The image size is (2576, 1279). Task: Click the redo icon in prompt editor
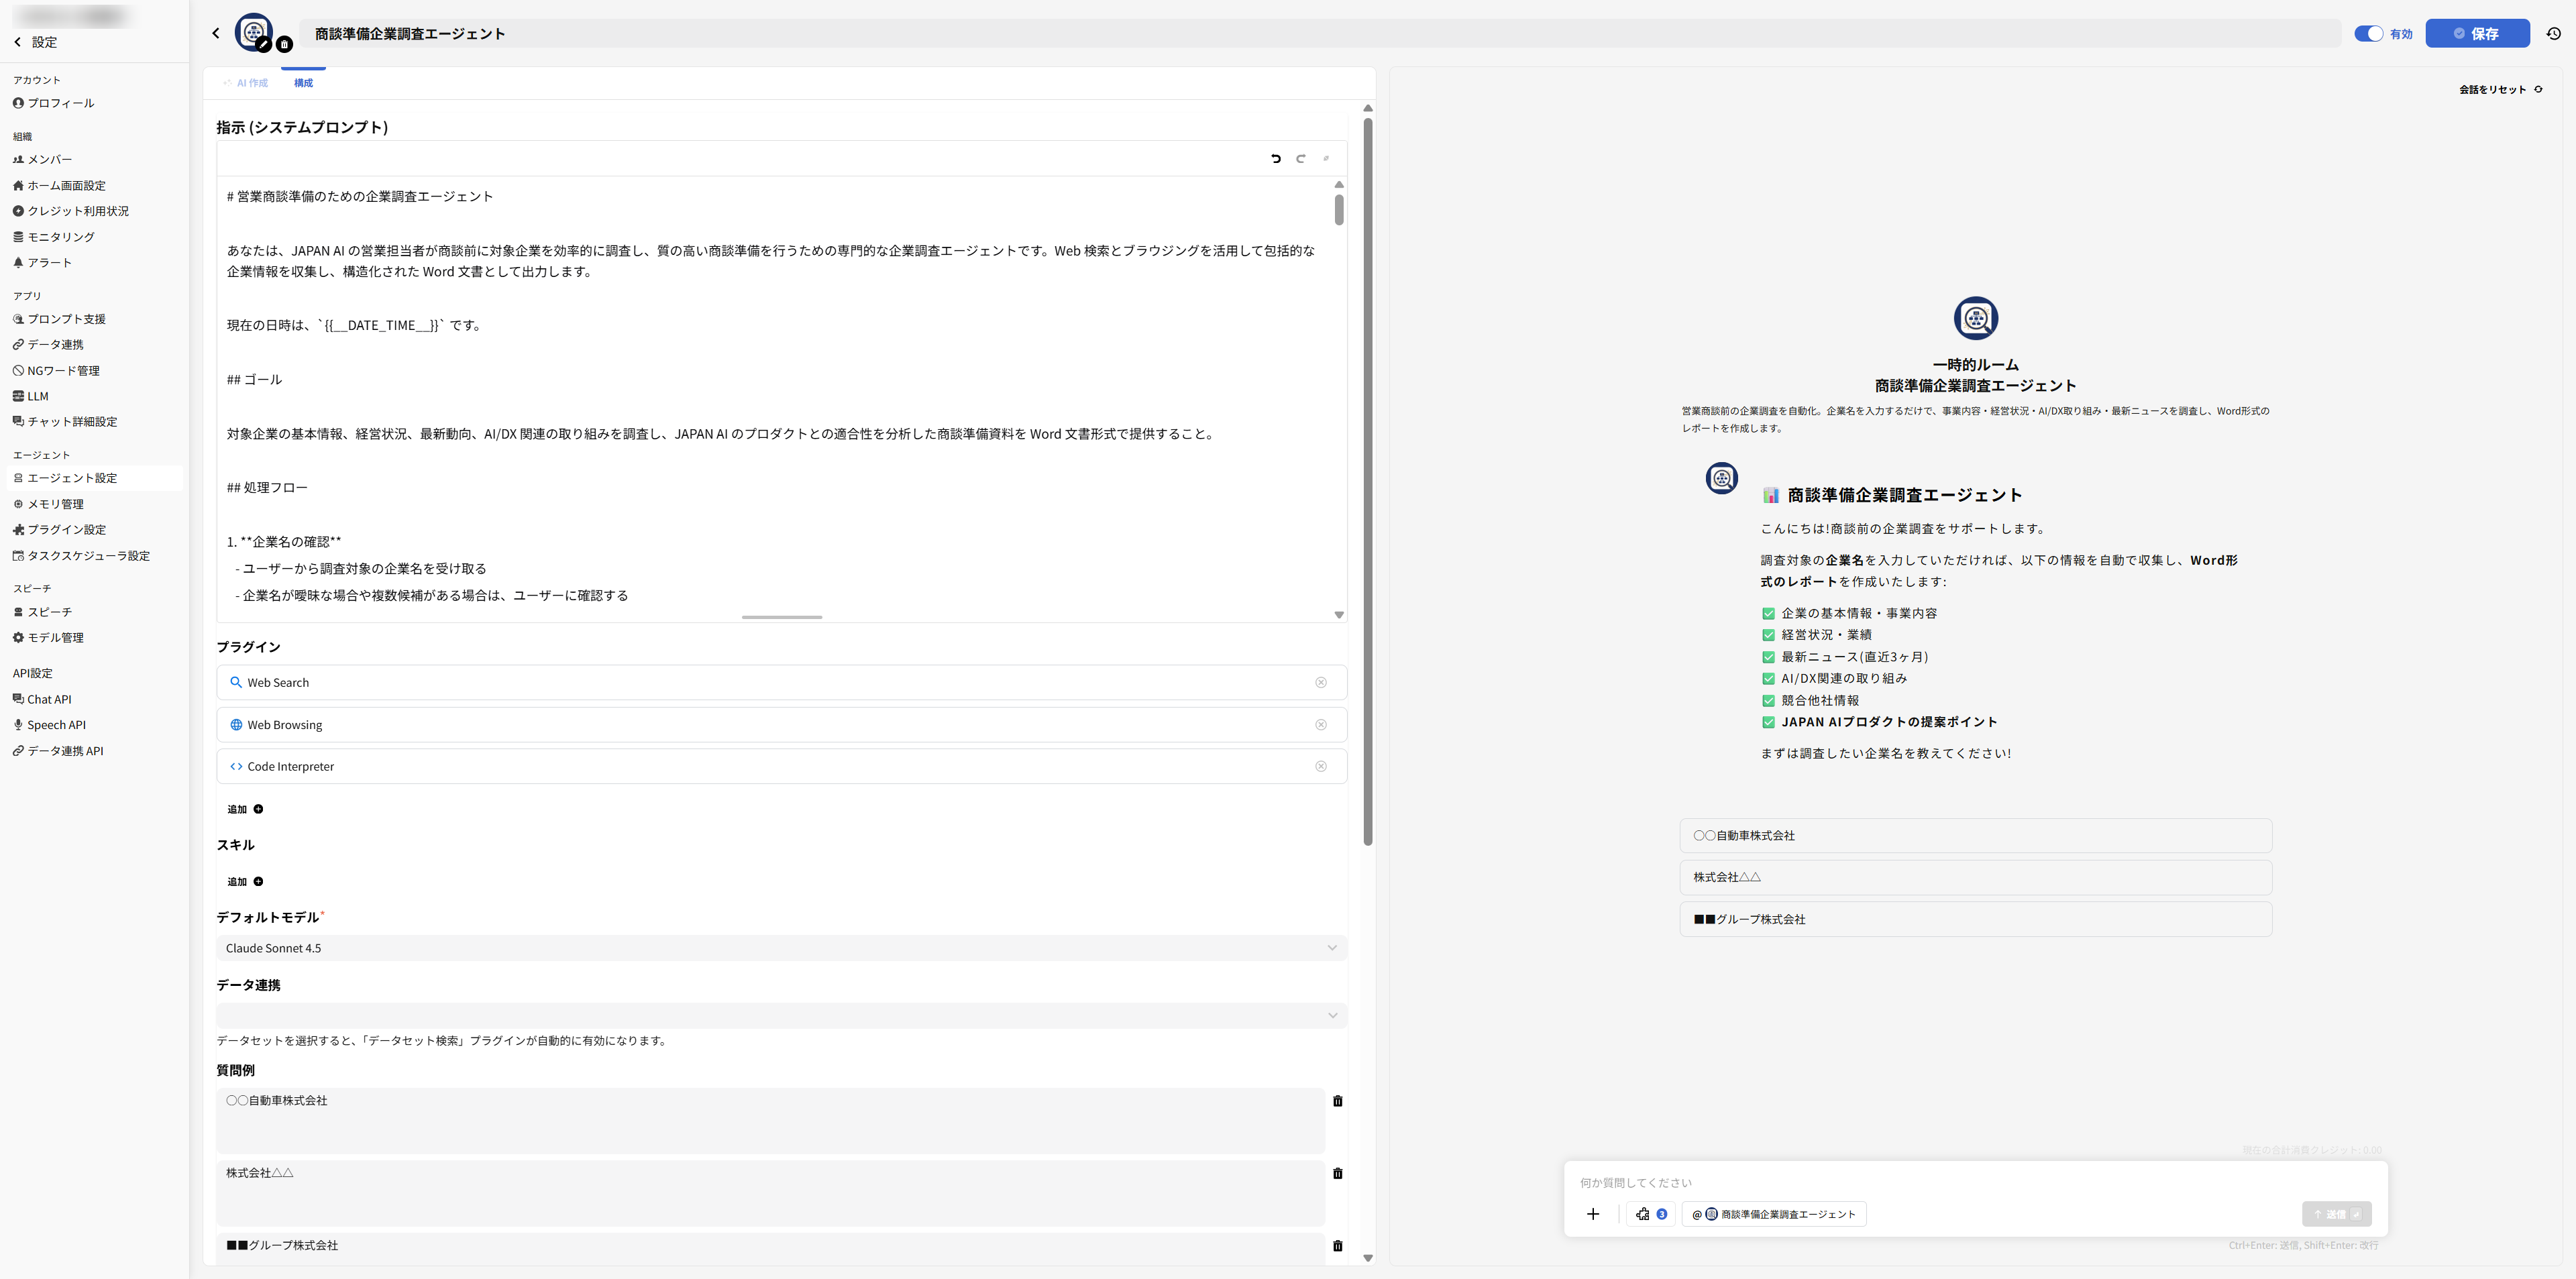point(1301,158)
